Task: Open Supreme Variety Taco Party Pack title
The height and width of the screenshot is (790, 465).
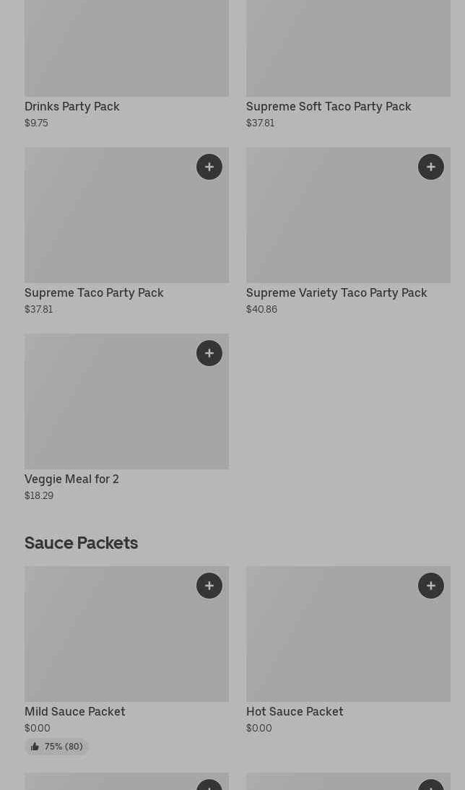Action: [x=336, y=293]
